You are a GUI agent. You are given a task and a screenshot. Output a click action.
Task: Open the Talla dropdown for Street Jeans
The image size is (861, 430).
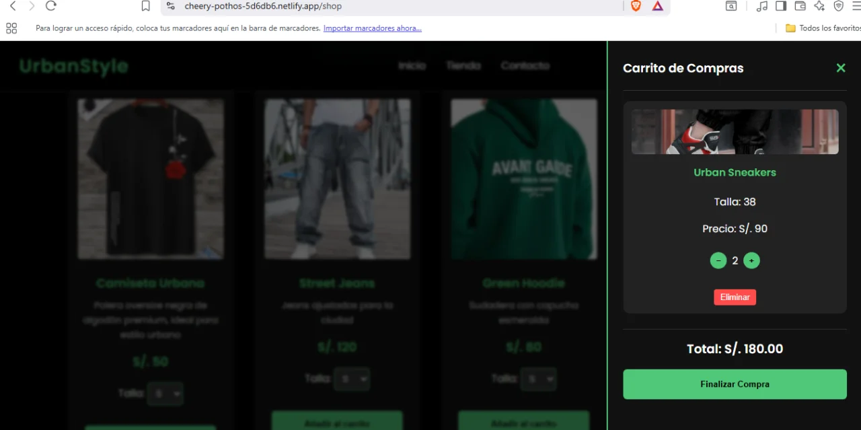pyautogui.click(x=351, y=379)
